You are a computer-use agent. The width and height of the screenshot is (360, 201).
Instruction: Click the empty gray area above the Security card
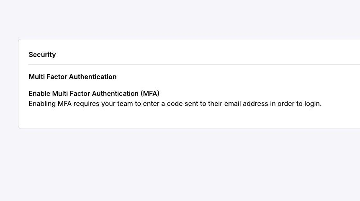pyautogui.click(x=180, y=19)
